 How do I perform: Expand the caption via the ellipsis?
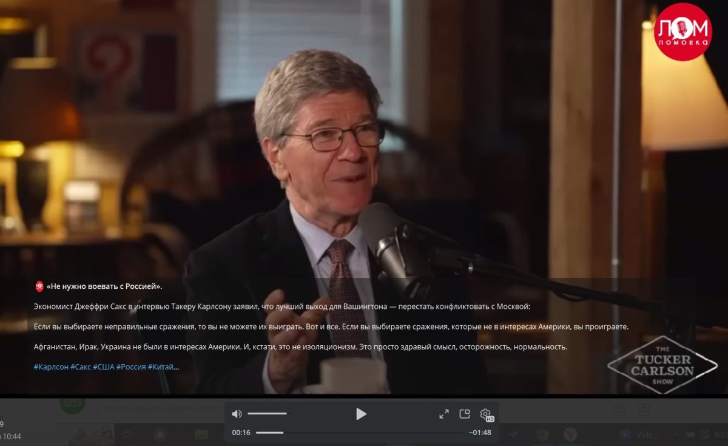(x=177, y=367)
